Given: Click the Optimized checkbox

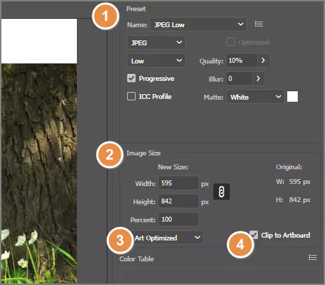Looking at the screenshot, I should click(231, 42).
